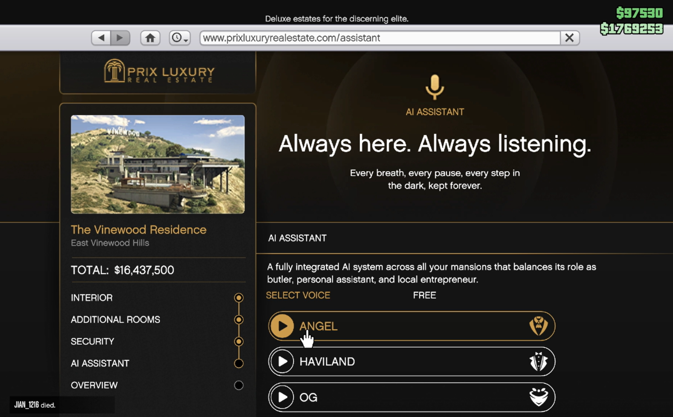Click the website address bar
This screenshot has width=673, height=417.
pyautogui.click(x=379, y=37)
